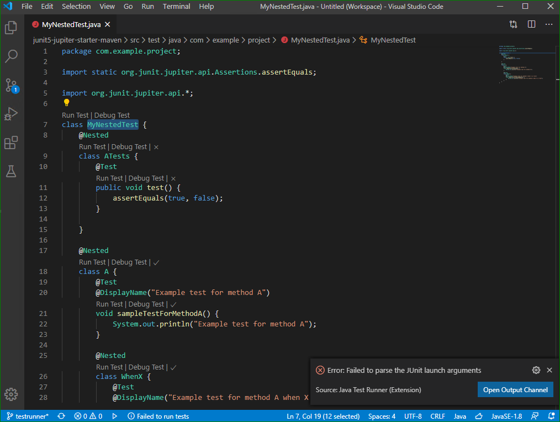Change language mode via Java item
The width and height of the screenshot is (560, 422).
tap(459, 416)
